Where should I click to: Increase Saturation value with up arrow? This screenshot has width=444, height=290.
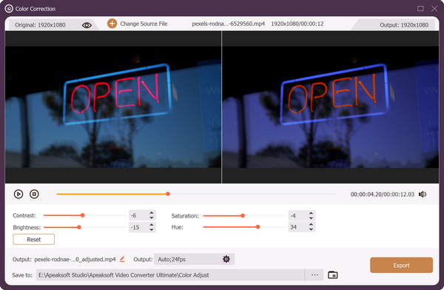312,213
